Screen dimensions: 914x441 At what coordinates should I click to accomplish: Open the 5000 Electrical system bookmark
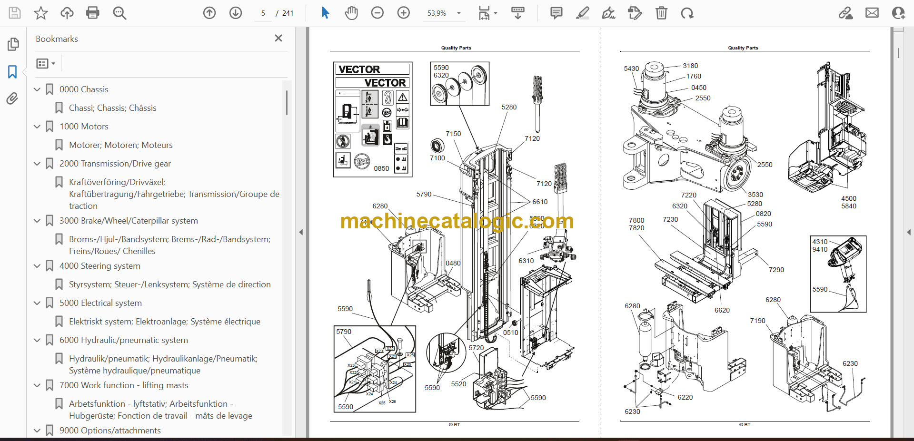100,303
